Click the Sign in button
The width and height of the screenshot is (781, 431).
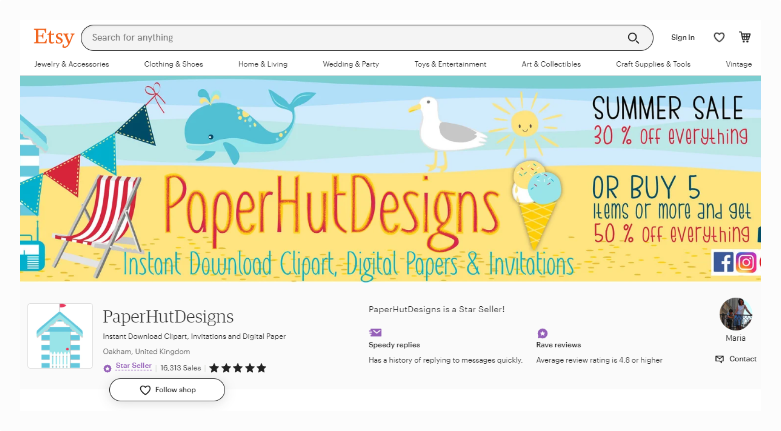683,38
